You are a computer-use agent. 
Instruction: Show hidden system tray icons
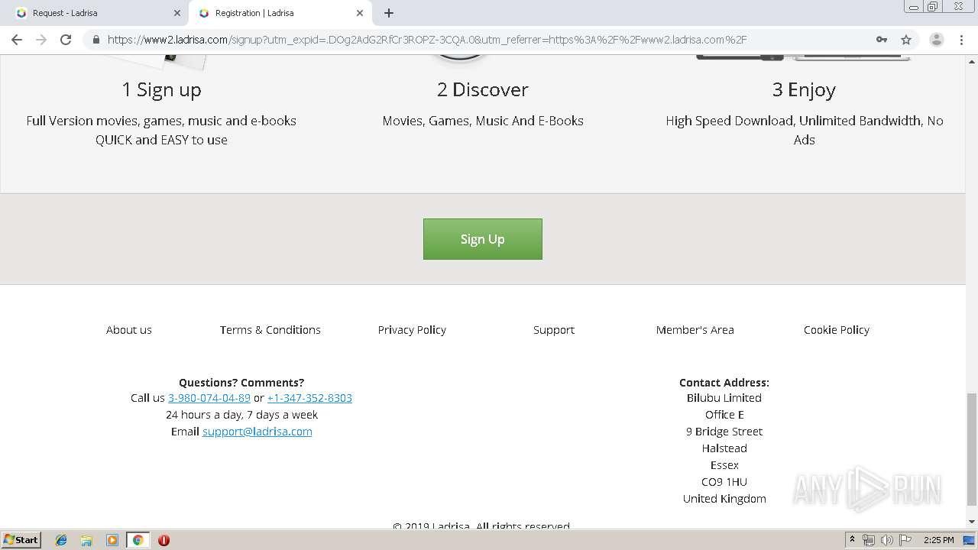pyautogui.click(x=852, y=540)
